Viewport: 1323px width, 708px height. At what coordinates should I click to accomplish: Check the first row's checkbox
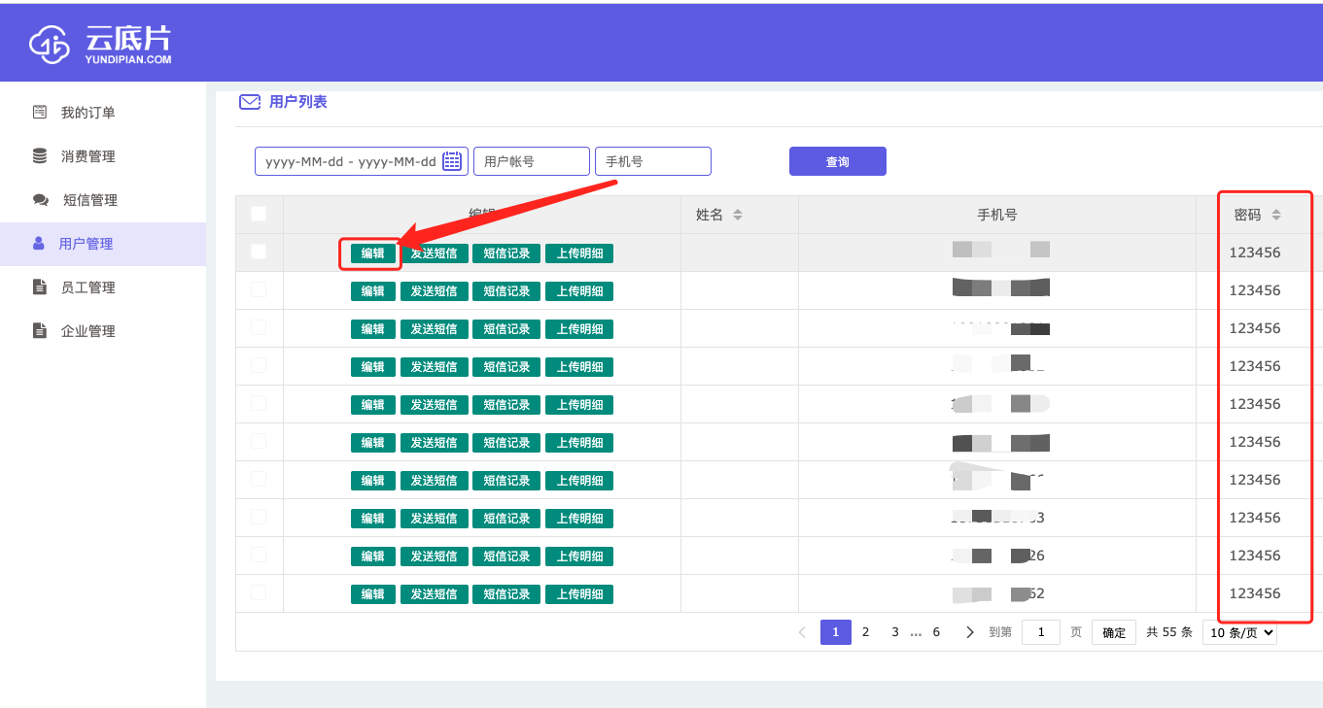point(259,252)
